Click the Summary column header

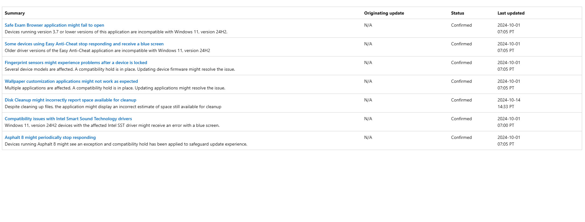(15, 13)
